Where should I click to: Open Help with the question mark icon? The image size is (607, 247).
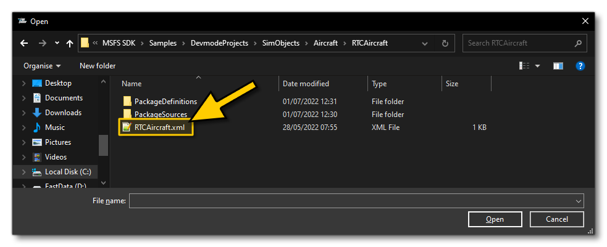(580, 66)
